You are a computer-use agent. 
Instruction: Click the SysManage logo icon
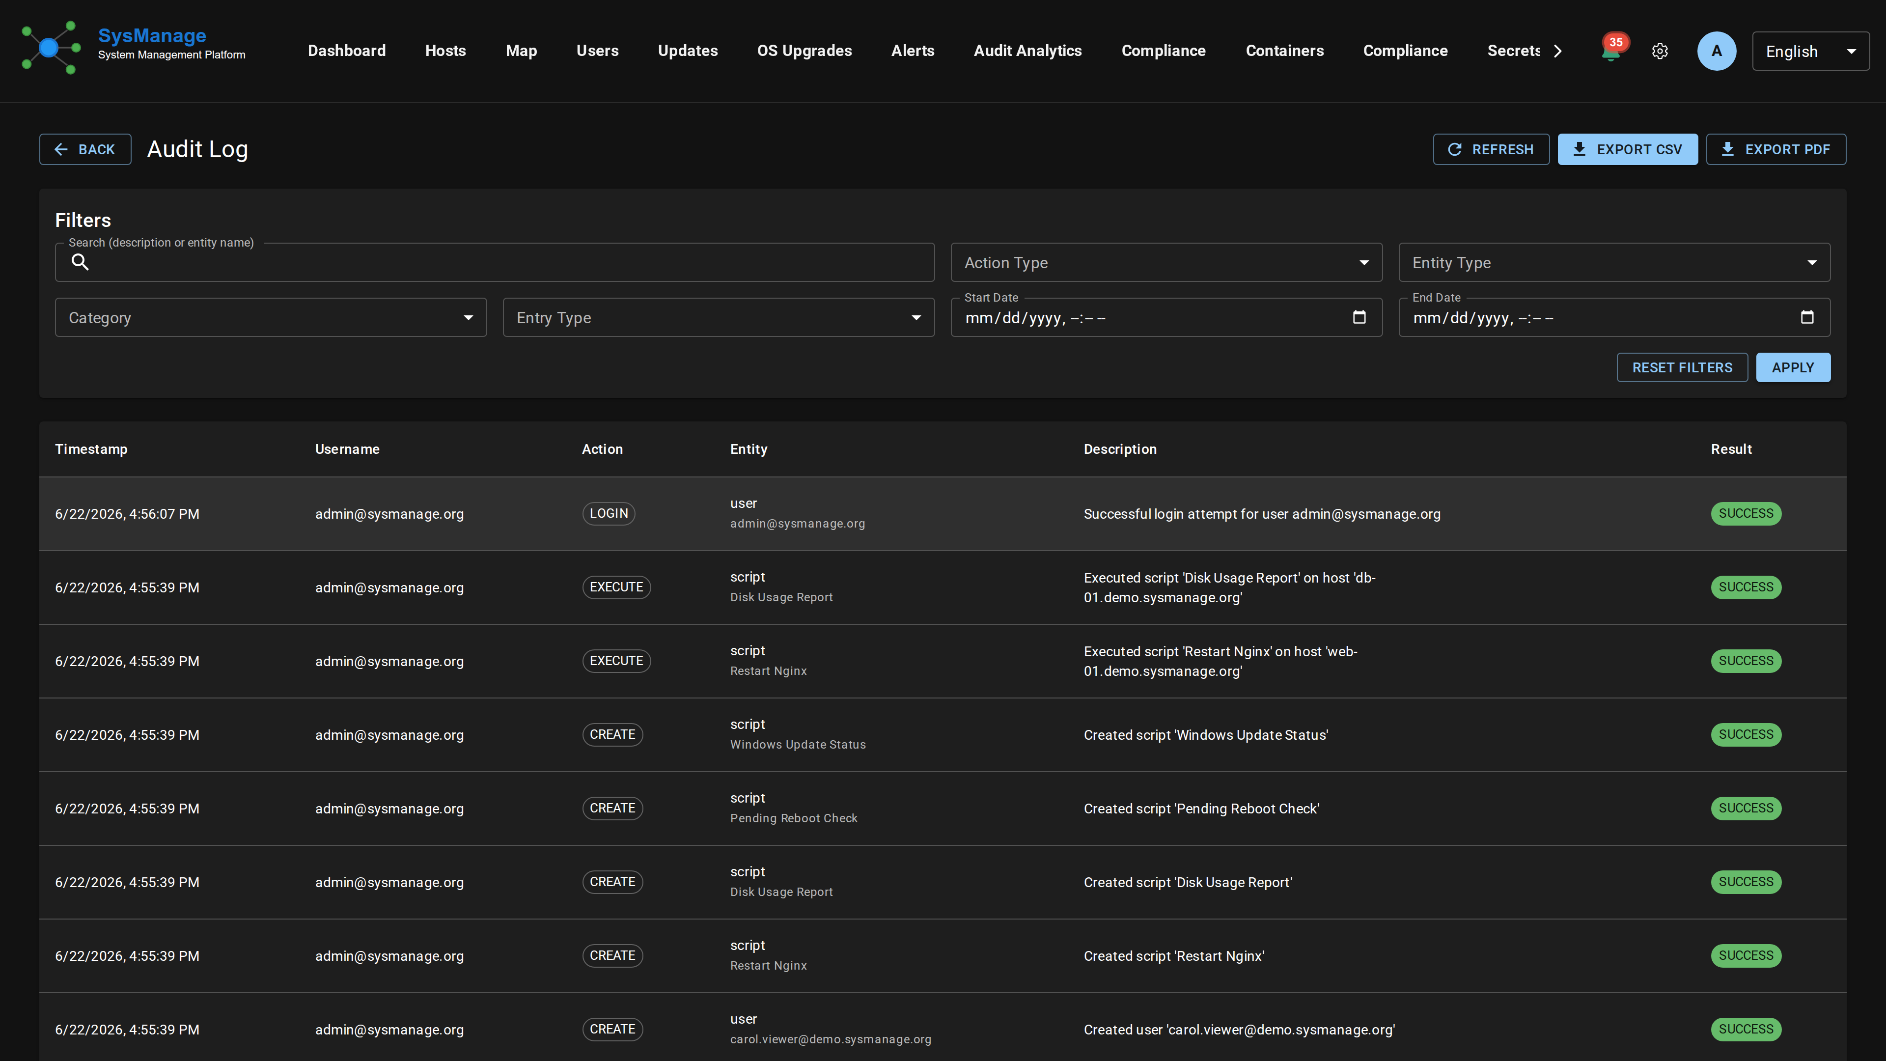pos(51,48)
